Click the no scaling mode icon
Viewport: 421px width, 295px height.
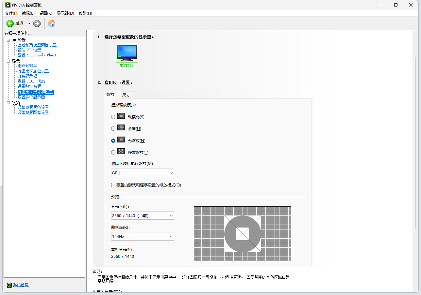tap(121, 140)
